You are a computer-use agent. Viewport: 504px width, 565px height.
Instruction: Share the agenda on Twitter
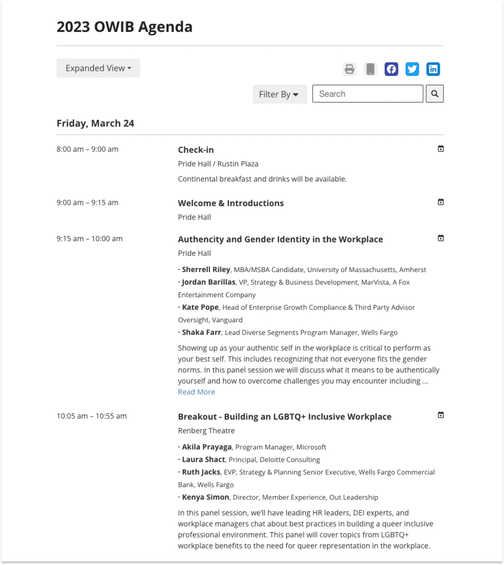pos(412,69)
